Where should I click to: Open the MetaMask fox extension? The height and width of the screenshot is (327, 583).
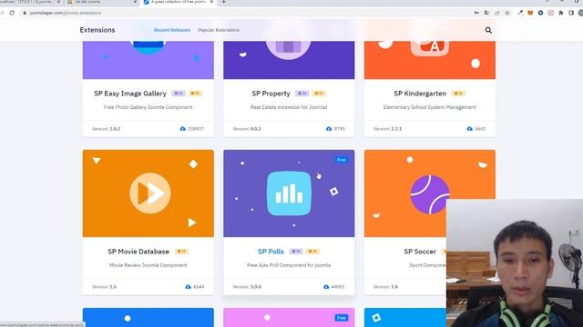530,13
